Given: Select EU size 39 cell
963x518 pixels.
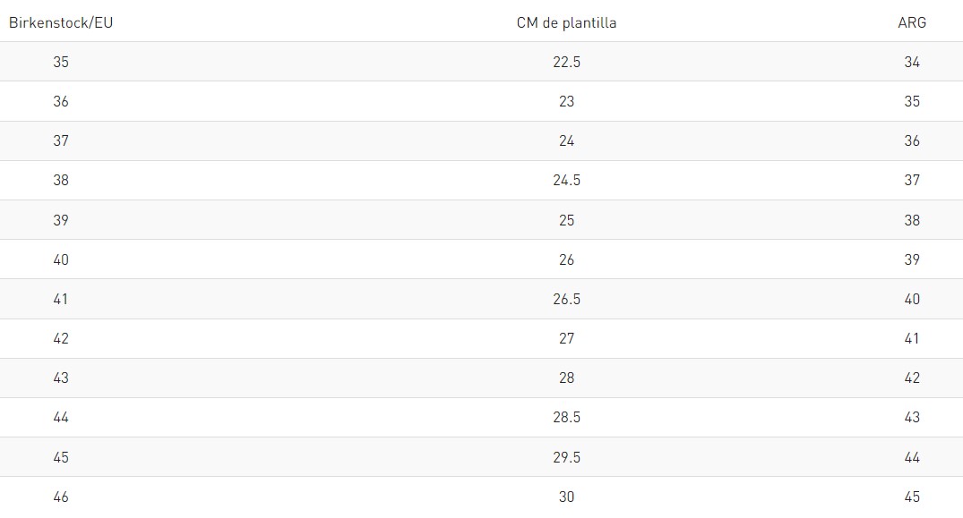Looking at the screenshot, I should tap(61, 220).
